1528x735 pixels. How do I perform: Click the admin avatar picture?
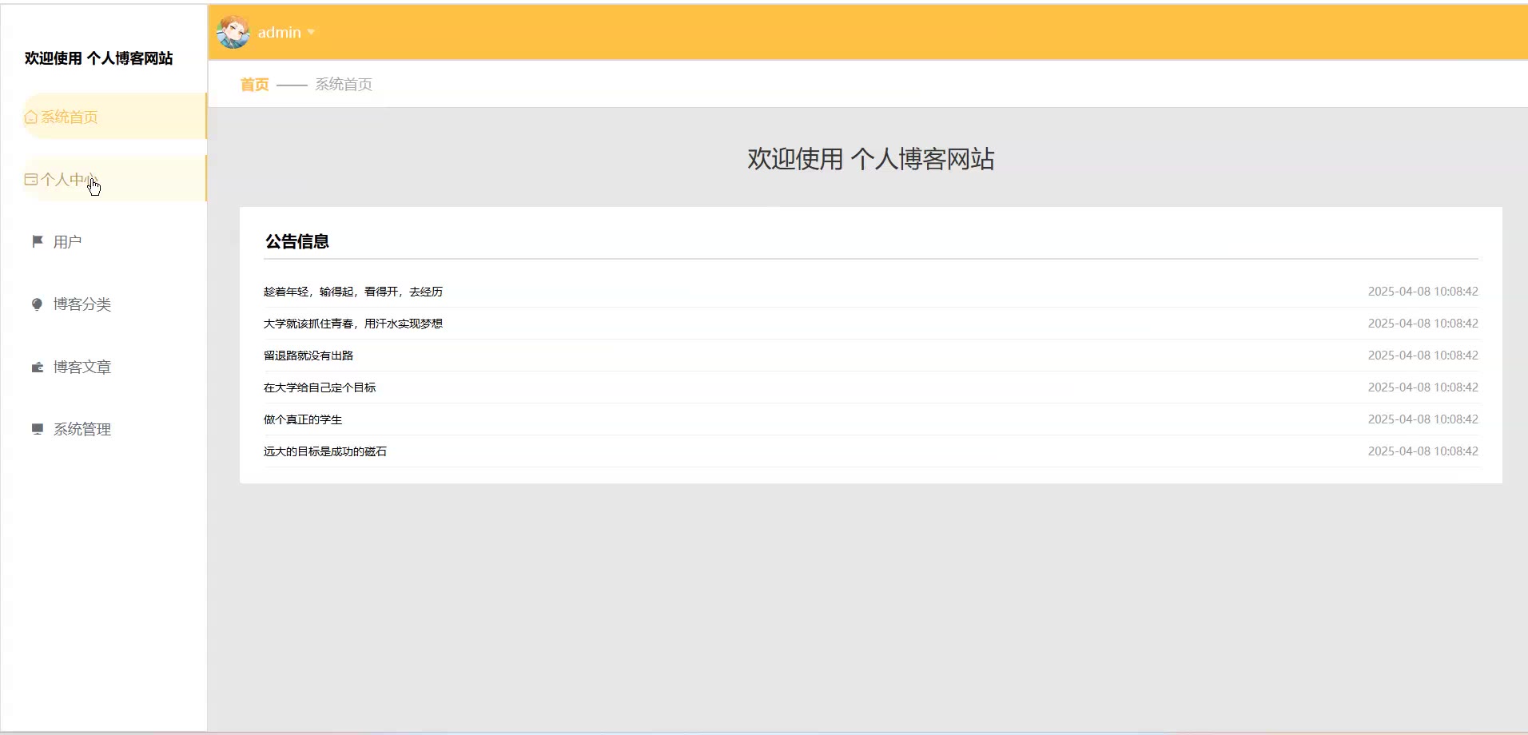point(233,32)
